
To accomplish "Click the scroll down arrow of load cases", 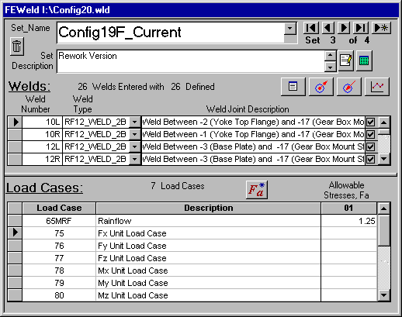I will click(383, 295).
